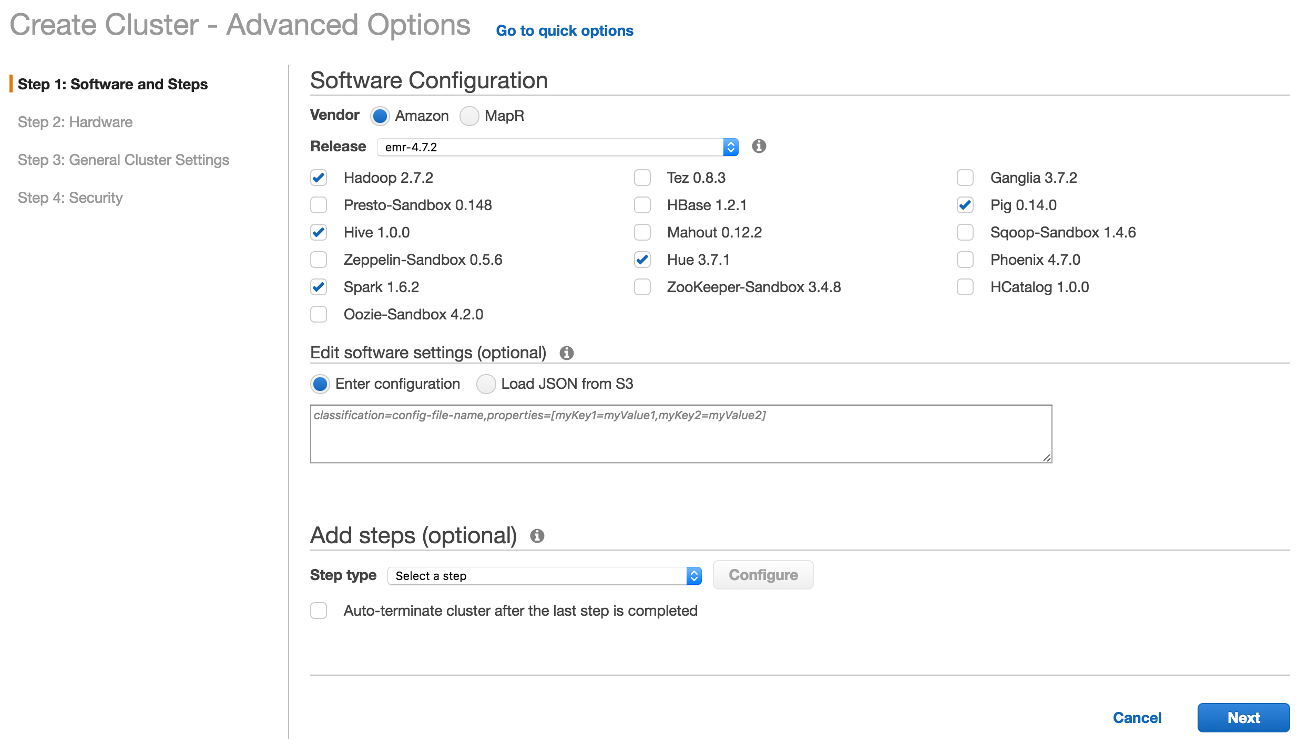The width and height of the screenshot is (1308, 745).
Task: Click the Cancel link
Action: [1137, 718]
